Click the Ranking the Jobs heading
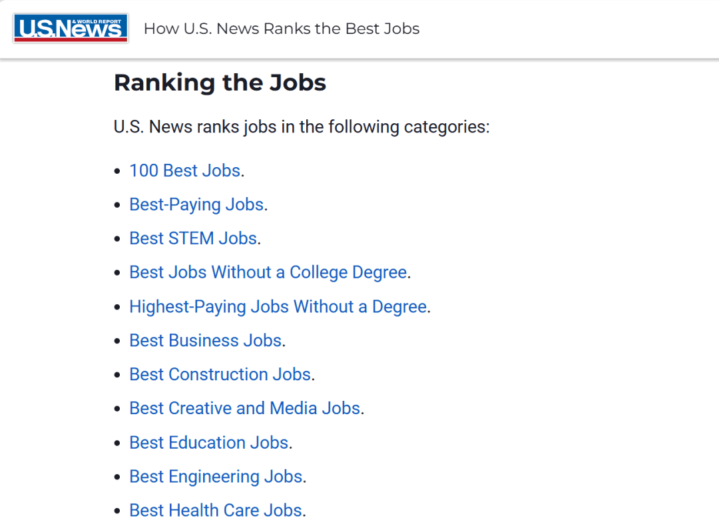Image resolution: width=719 pixels, height=528 pixels. pos(220,83)
